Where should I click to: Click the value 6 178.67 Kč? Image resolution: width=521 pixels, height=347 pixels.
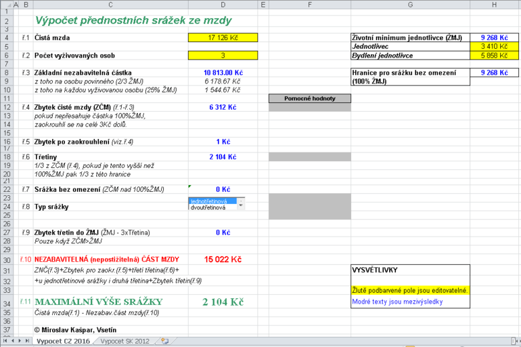223,81
